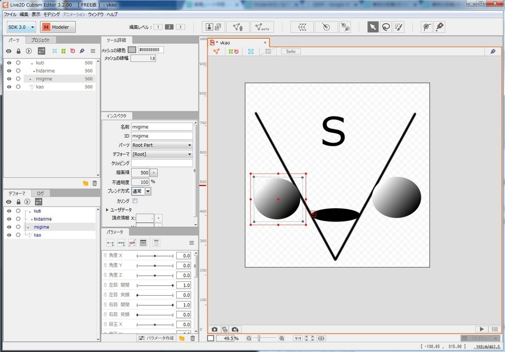The image size is (505, 352).
Task: Switch to the プロジェクト tab
Action: 41,40
